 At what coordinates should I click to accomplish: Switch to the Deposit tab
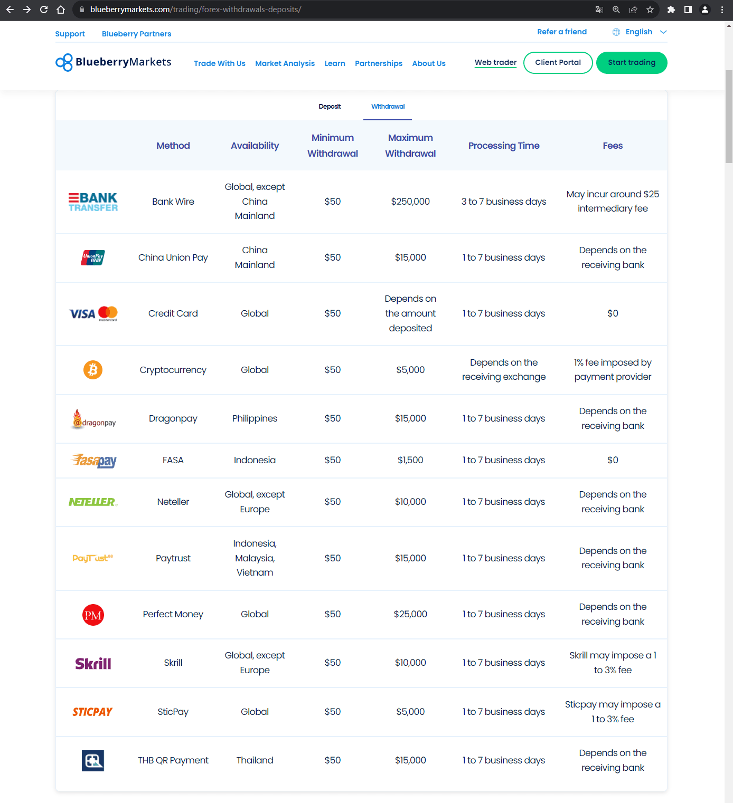click(x=330, y=107)
